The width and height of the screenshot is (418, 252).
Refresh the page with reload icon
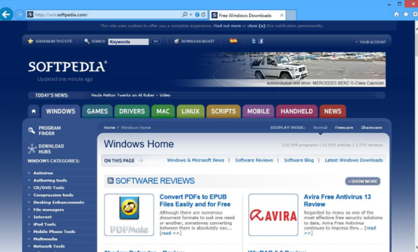204,14
